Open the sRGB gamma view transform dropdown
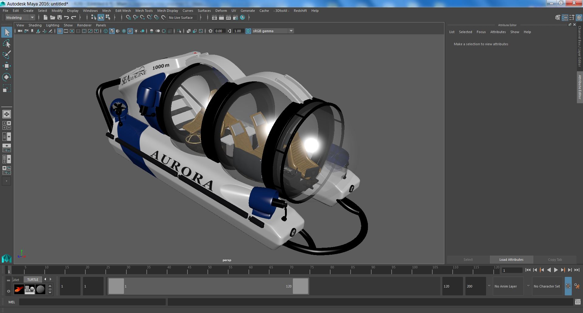The height and width of the screenshot is (313, 583). click(273, 31)
